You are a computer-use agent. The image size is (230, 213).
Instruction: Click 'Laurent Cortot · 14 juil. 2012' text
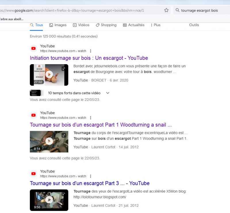point(115,147)
